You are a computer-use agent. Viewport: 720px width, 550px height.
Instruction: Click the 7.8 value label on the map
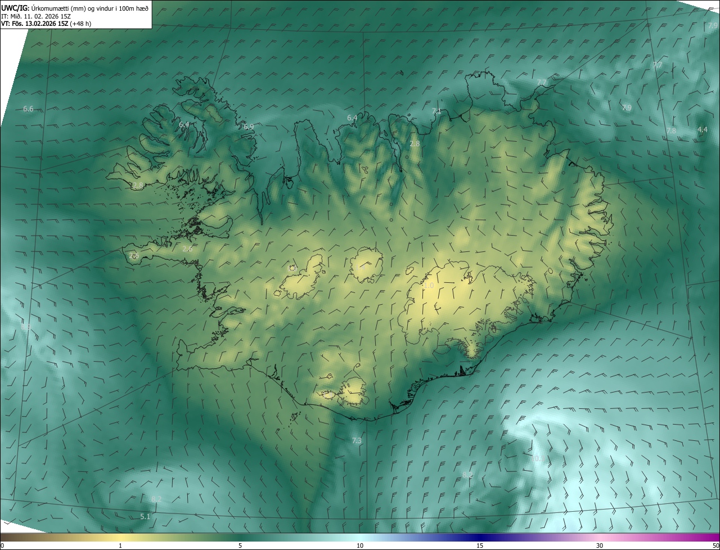[x=671, y=130]
